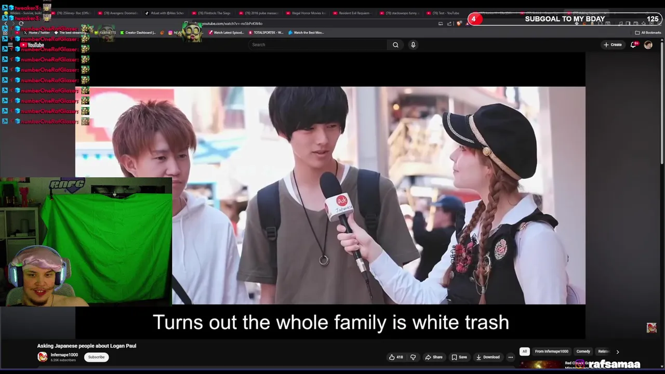Image resolution: width=665 pixels, height=374 pixels.
Task: Open TOTALSPORTEK bookmark
Action: (x=266, y=32)
